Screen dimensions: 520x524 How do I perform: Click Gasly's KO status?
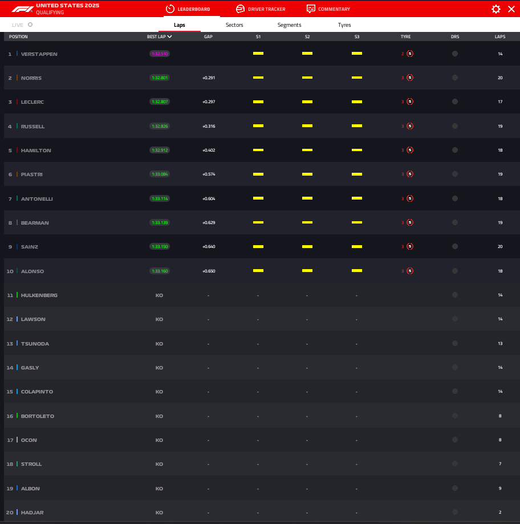(159, 368)
